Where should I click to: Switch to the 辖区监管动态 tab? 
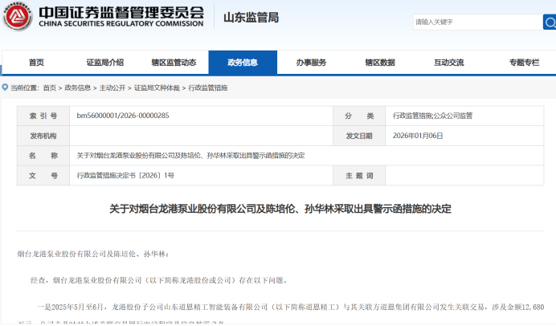(174, 63)
